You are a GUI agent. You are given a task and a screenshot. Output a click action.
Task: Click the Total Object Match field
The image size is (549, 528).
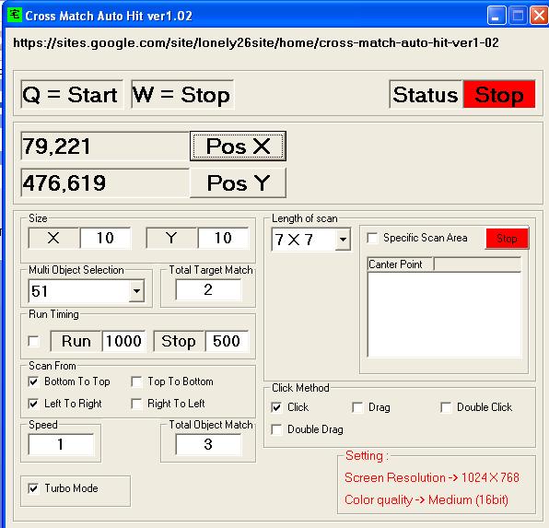click(x=208, y=444)
